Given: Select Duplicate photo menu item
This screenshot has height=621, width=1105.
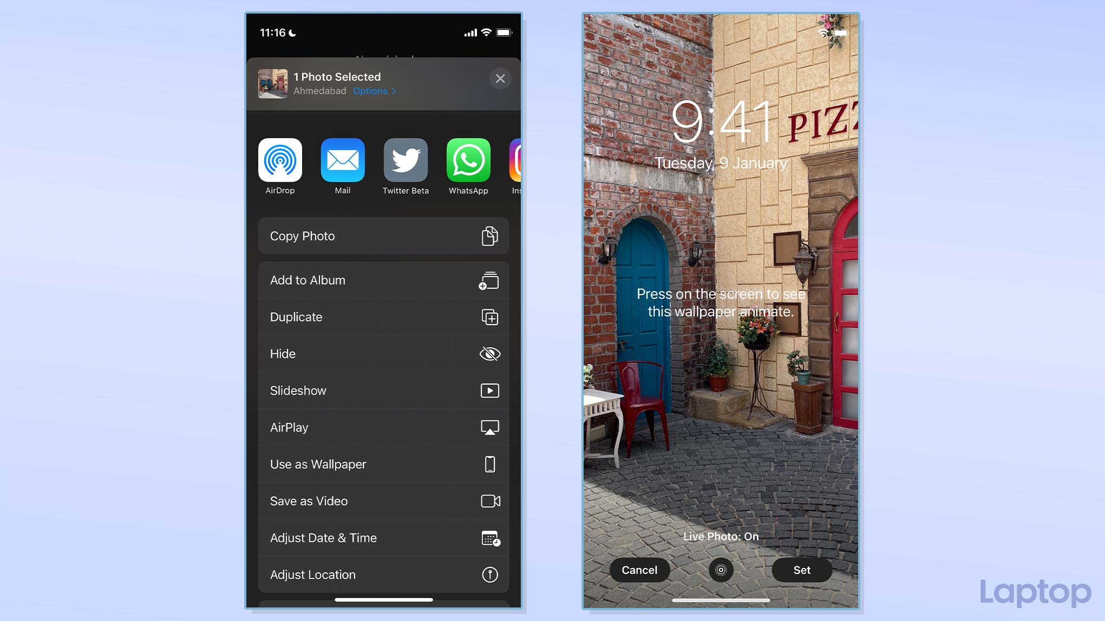Looking at the screenshot, I should [x=383, y=316].
